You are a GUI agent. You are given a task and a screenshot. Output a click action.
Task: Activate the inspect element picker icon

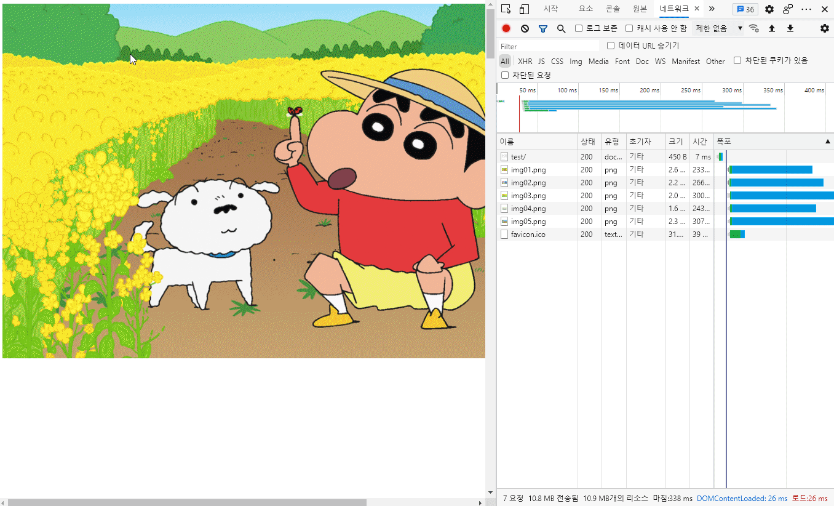click(506, 9)
